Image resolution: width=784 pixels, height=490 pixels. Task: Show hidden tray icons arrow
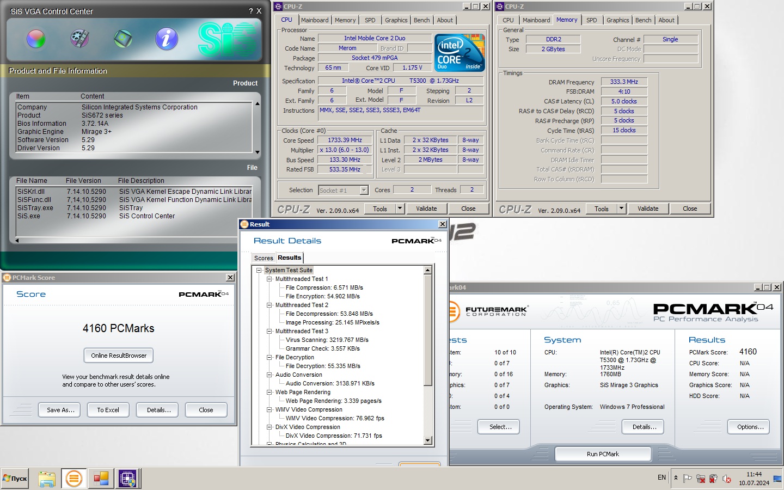676,478
